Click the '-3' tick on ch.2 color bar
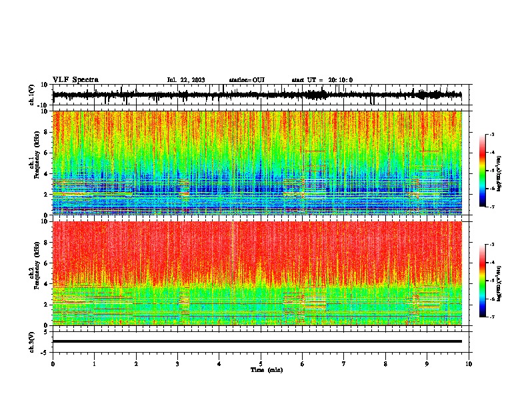This screenshot has width=528, height=408. pyautogui.click(x=491, y=245)
